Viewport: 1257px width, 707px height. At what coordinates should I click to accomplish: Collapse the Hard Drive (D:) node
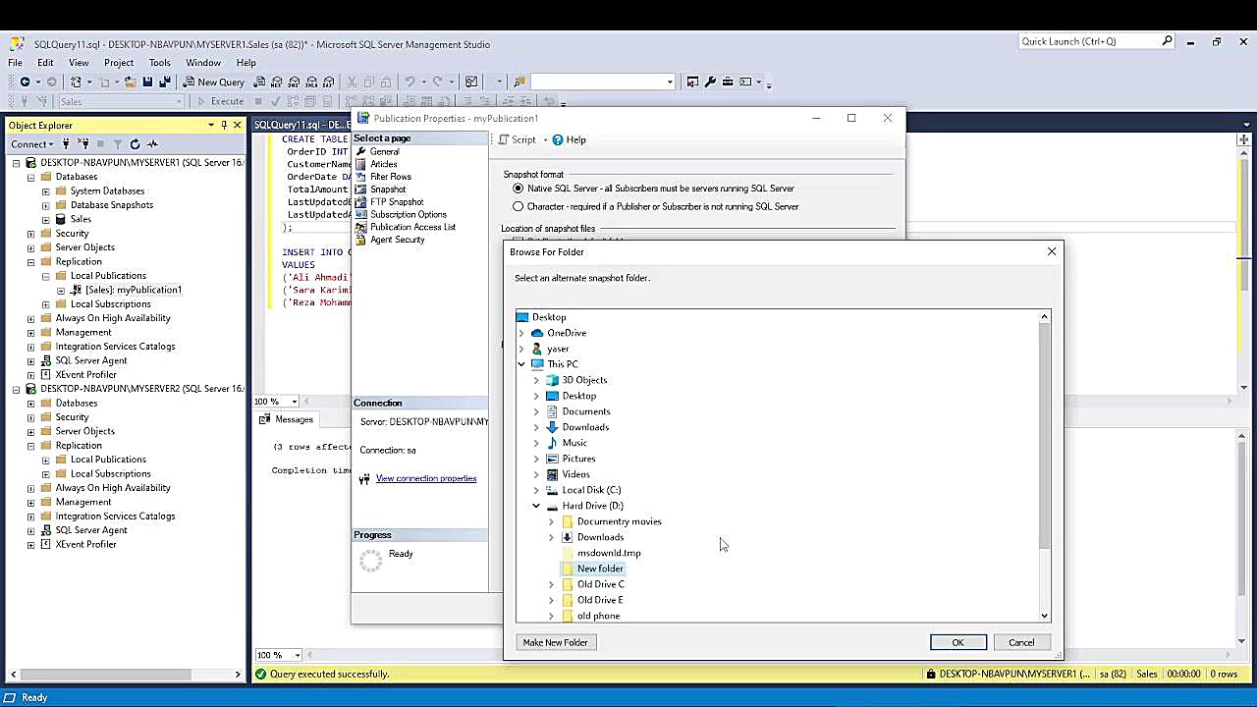click(536, 506)
